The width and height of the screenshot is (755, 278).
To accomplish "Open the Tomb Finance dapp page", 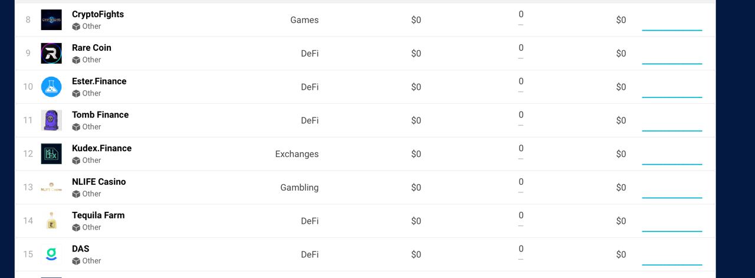I will pos(100,115).
